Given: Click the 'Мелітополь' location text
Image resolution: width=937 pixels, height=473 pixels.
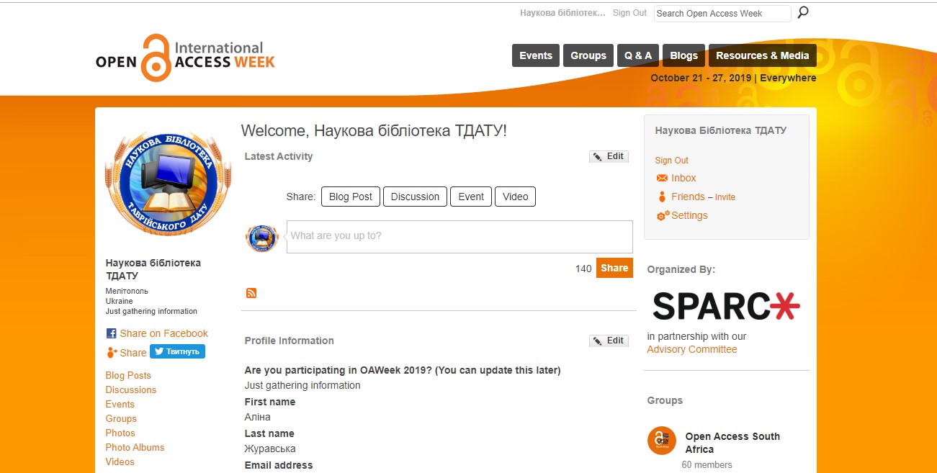Looking at the screenshot, I should (x=127, y=291).
